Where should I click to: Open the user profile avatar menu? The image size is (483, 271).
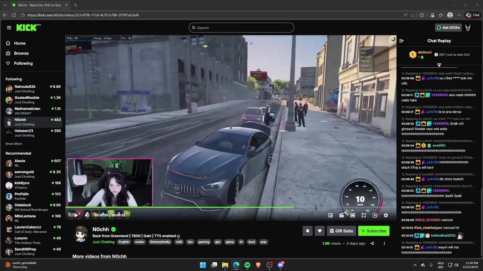[x=468, y=27]
